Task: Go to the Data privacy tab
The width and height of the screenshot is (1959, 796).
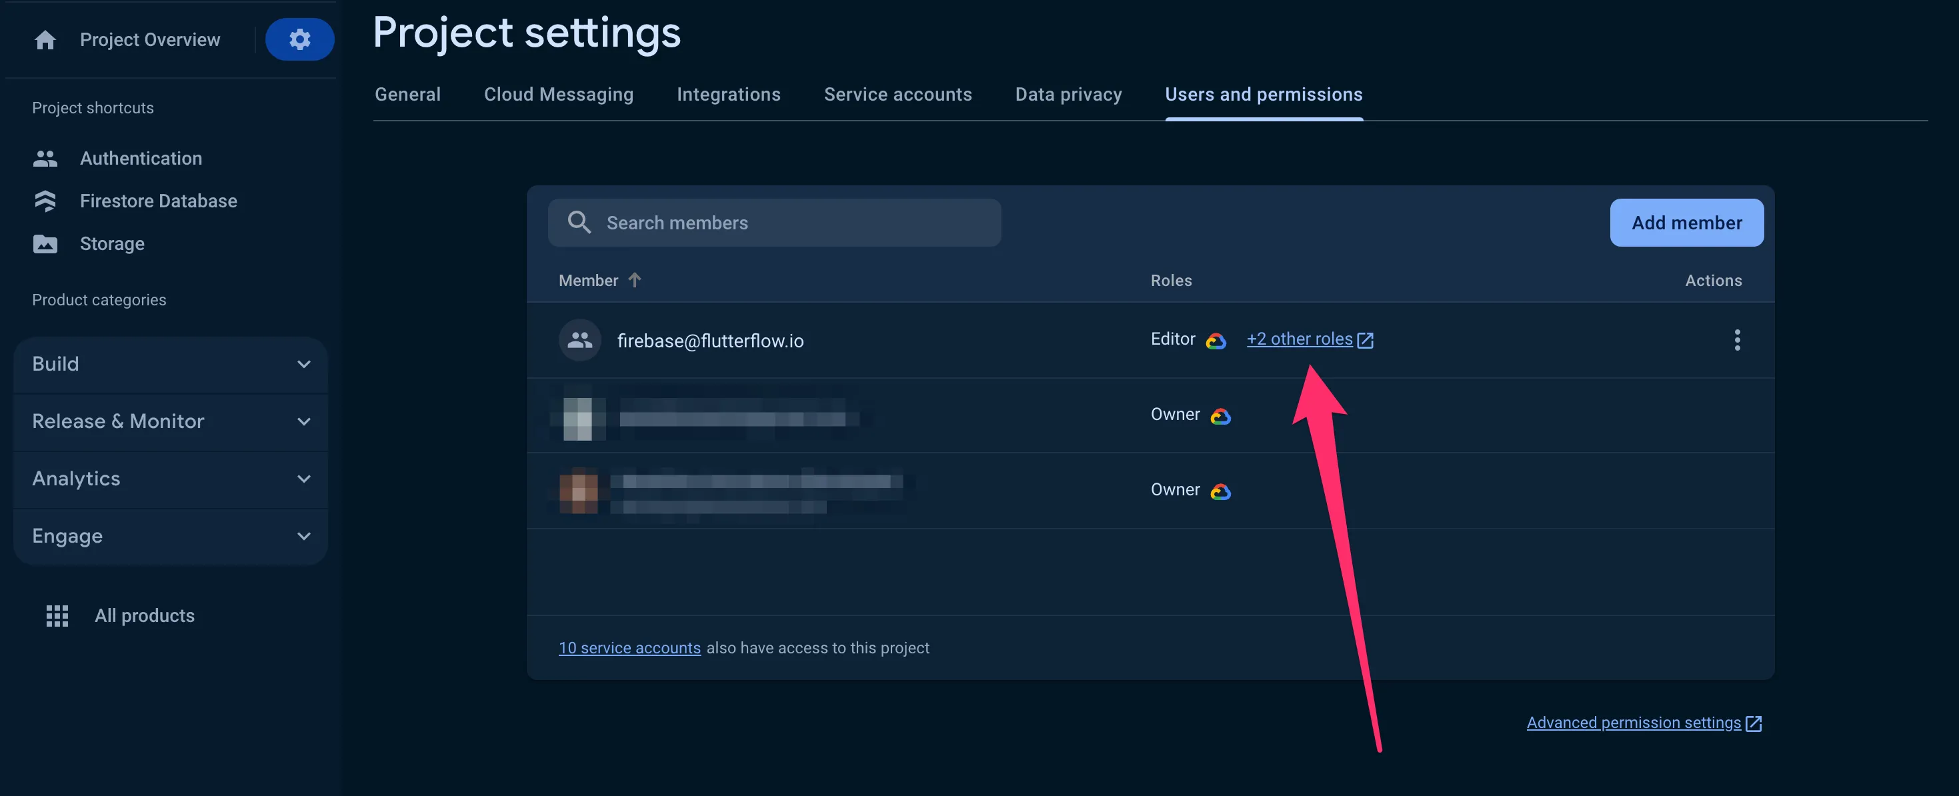Action: tap(1068, 94)
